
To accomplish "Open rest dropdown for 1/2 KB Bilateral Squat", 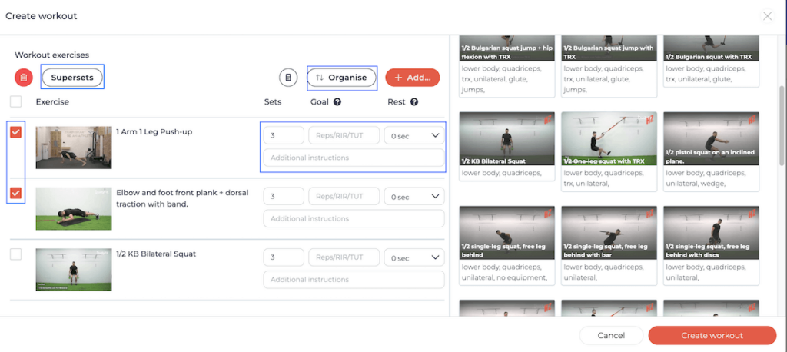I will 413,257.
